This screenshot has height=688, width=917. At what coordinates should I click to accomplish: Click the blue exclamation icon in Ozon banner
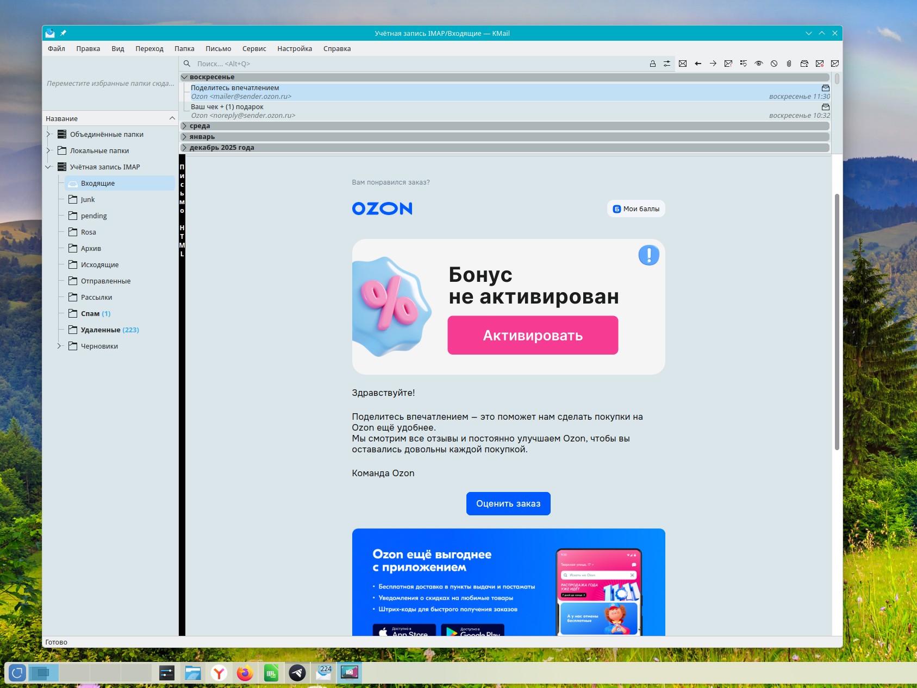click(648, 255)
